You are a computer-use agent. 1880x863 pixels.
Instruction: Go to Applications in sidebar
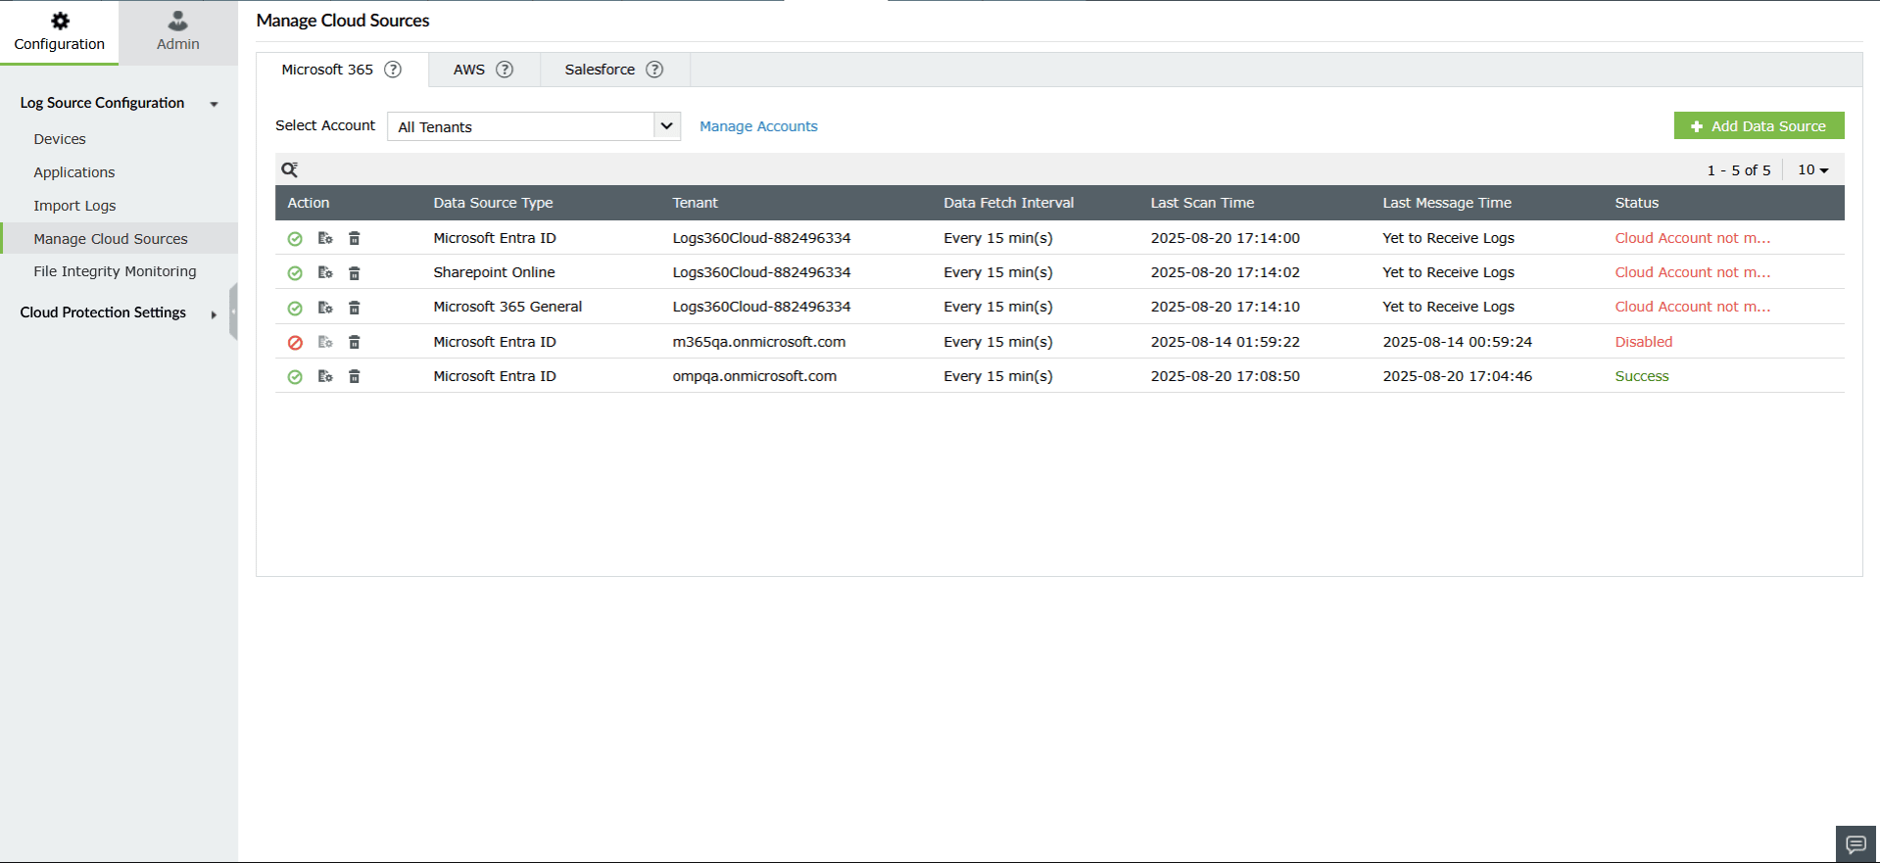pos(74,172)
